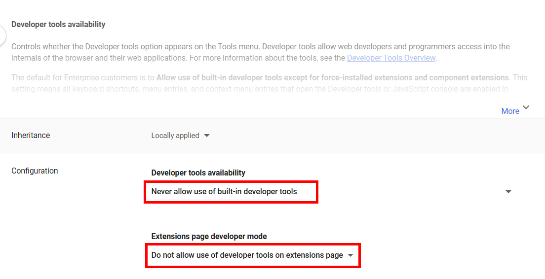Click the Developer tools availability heading
The image size is (545, 279).
[58, 25]
